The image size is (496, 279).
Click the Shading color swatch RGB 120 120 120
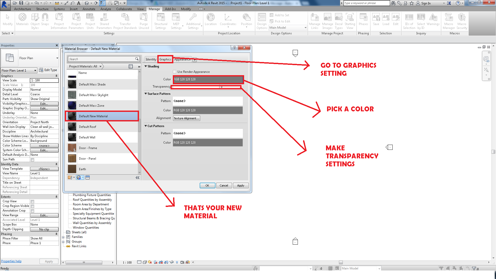[208, 79]
